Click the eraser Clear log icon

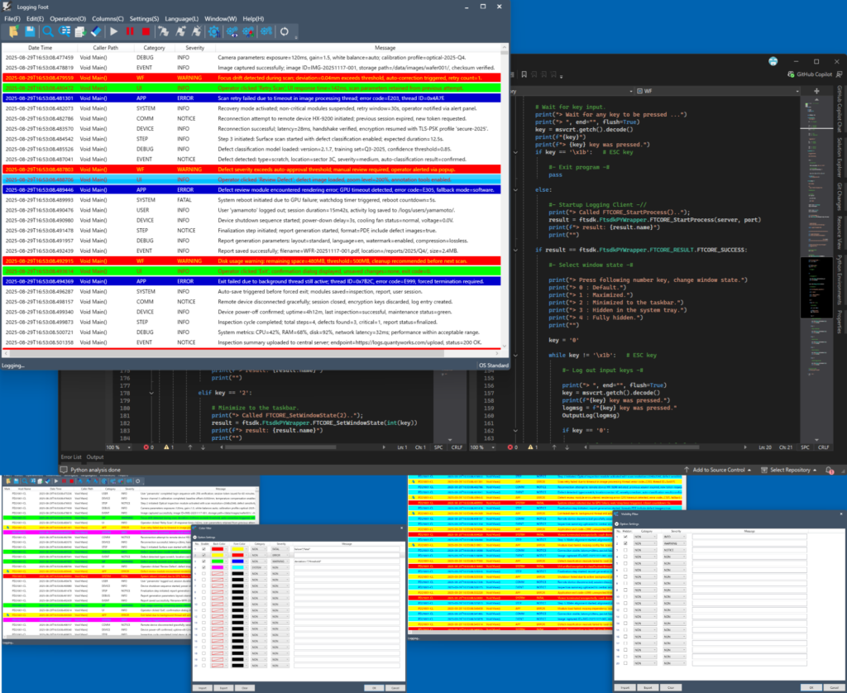(98, 31)
